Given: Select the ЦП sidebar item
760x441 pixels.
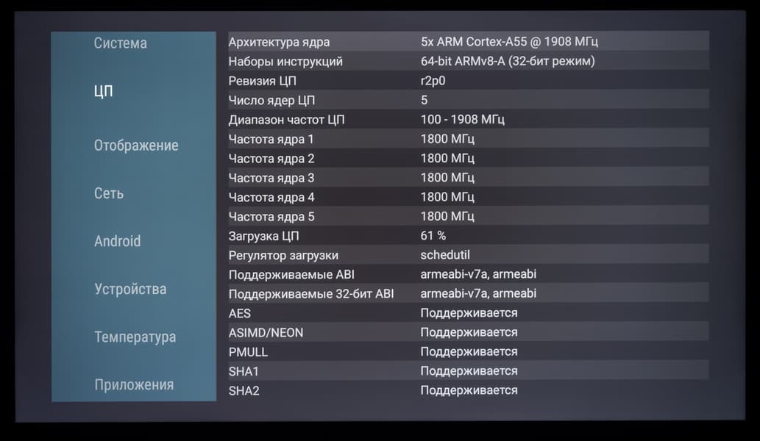Looking at the screenshot, I should [103, 91].
